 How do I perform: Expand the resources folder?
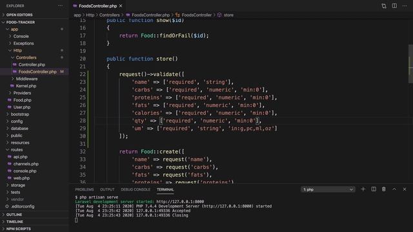coord(20,143)
